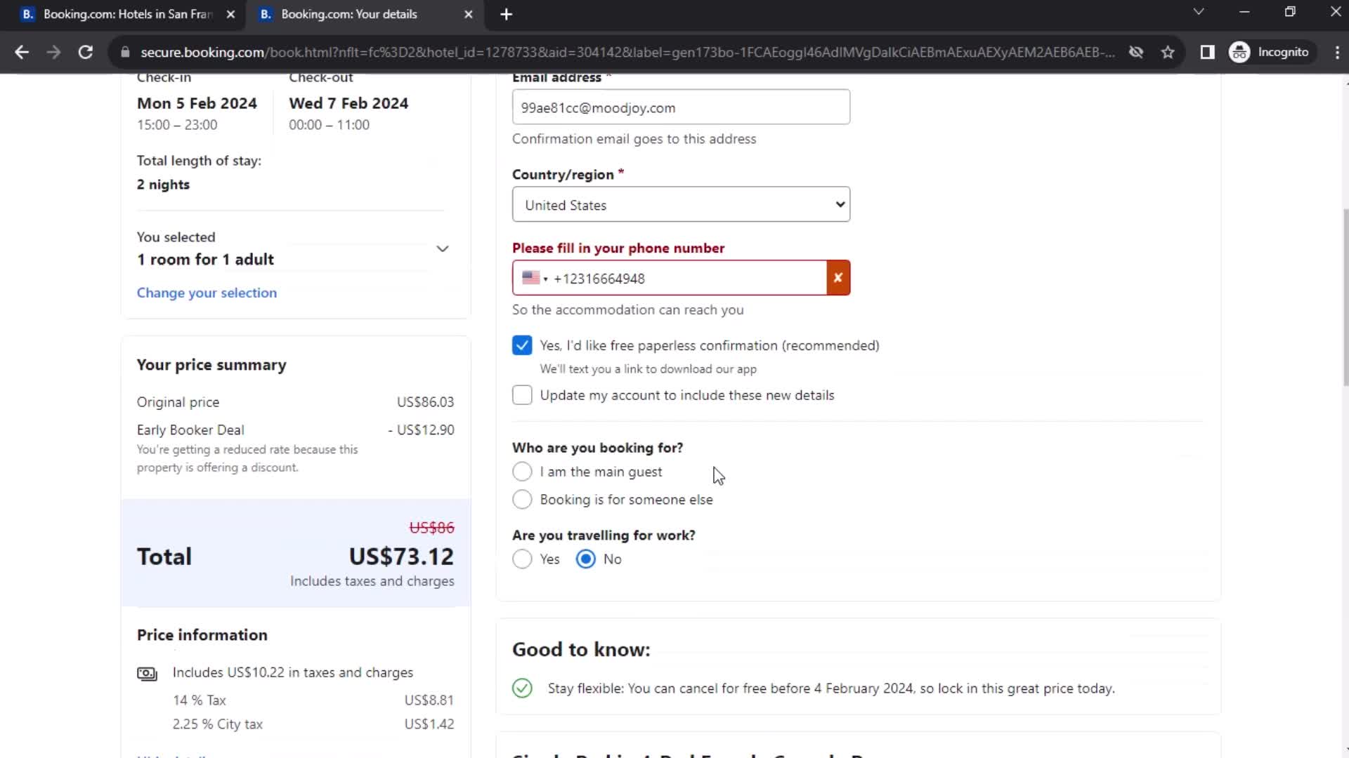1349x758 pixels.
Task: Open the Country/region dropdown
Action: point(680,204)
